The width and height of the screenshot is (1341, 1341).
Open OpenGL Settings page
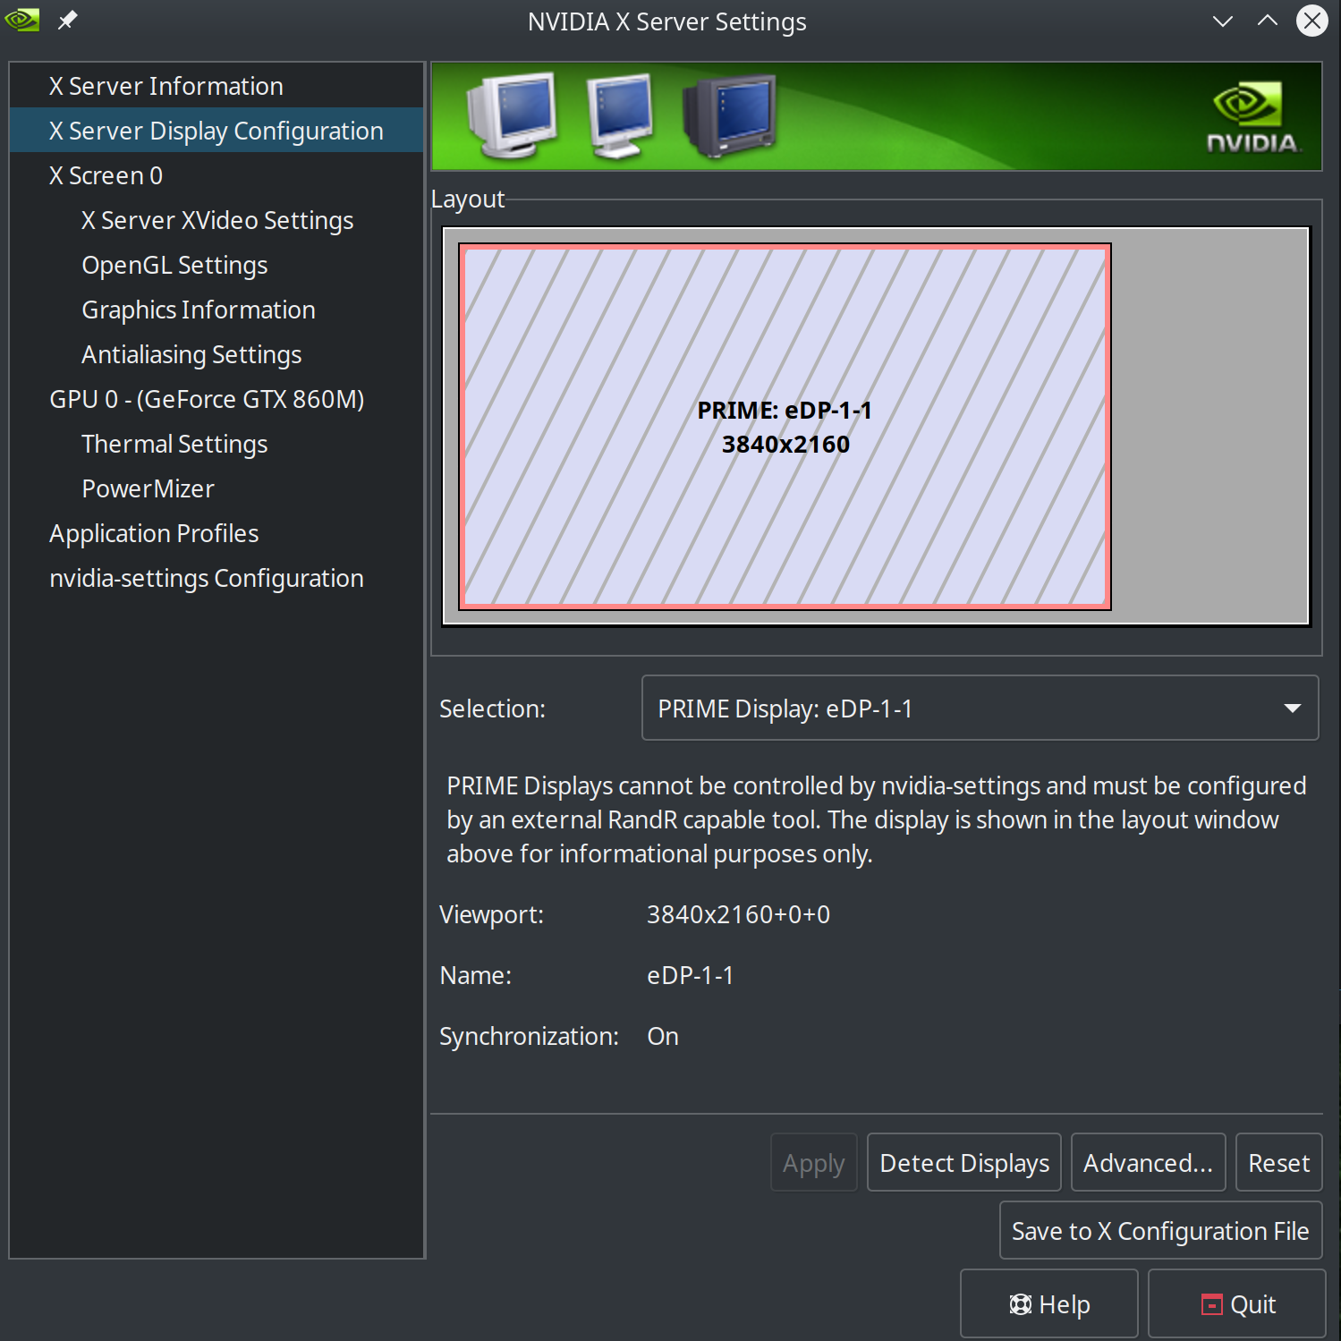(x=174, y=265)
